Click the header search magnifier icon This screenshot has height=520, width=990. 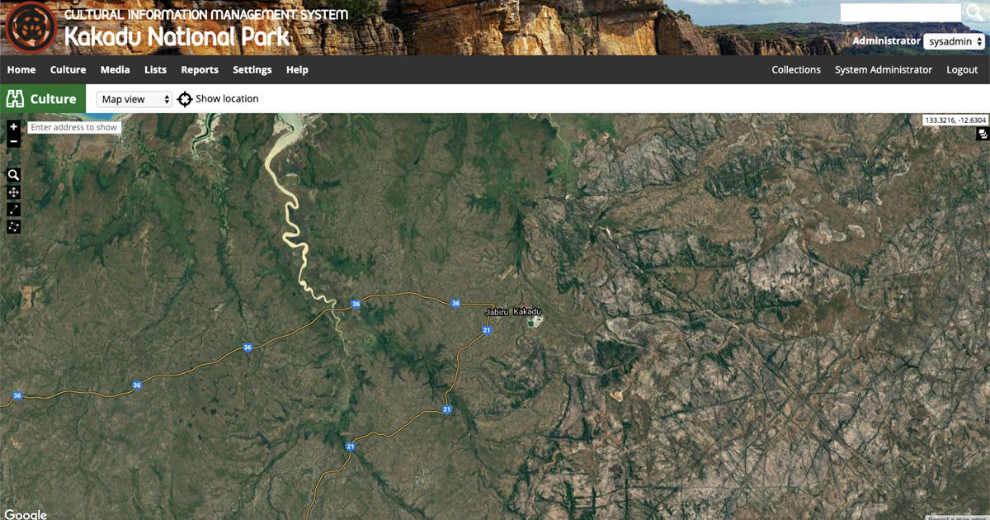[x=974, y=12]
